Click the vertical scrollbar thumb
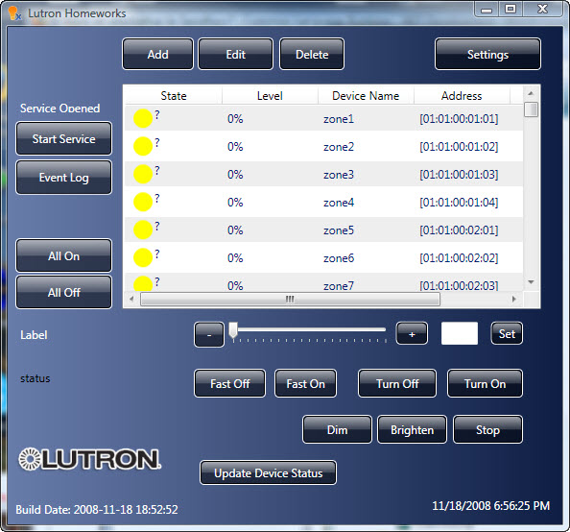The height and width of the screenshot is (532, 570). (x=531, y=109)
